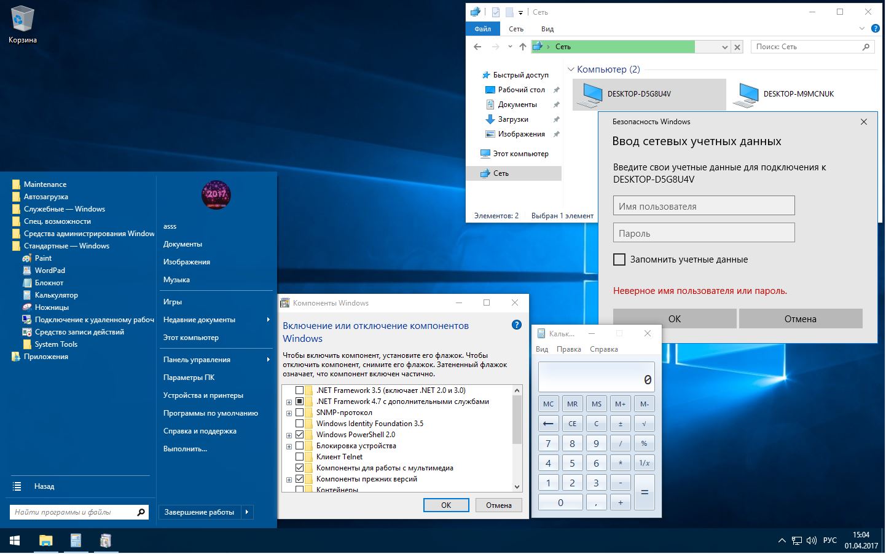Select DESKTOP-D5G8U4V computer icon
This screenshot has height=554, width=886.
[x=649, y=95]
